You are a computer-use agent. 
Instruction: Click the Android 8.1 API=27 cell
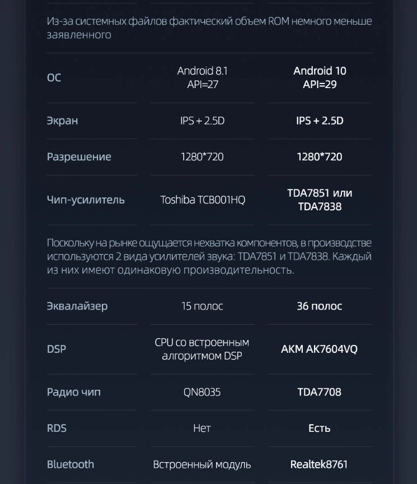202,77
